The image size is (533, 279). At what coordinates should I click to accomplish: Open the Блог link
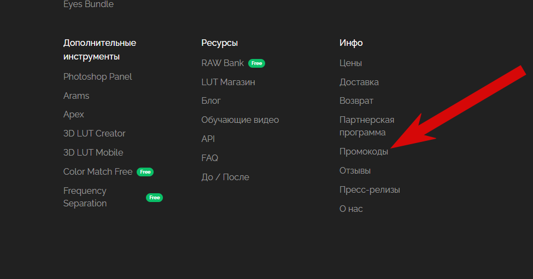[x=211, y=101]
